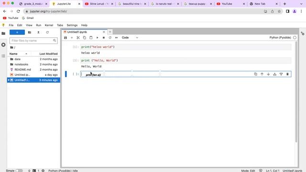
Task: Click the root folder breadcrumb icon
Action: click(11, 47)
